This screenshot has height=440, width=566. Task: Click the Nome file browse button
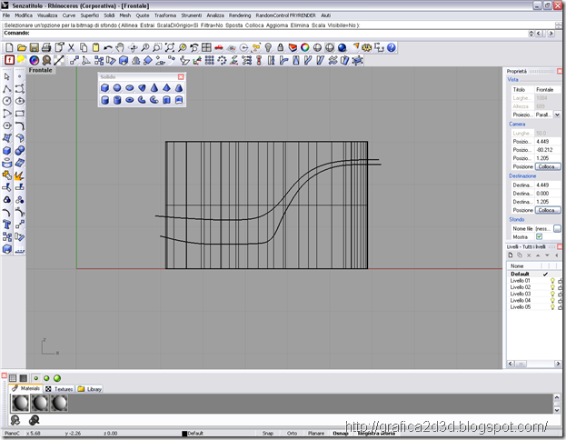(x=557, y=229)
